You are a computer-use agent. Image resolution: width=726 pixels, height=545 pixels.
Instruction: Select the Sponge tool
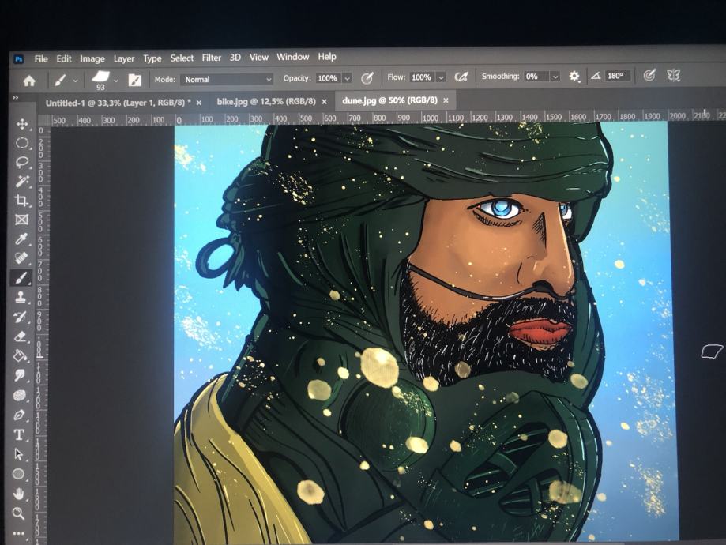pos(20,395)
